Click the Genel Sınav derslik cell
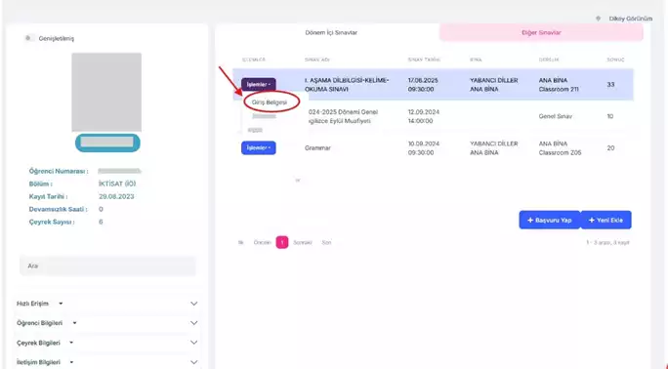Viewport: 668px width, 369px height. tap(555, 116)
